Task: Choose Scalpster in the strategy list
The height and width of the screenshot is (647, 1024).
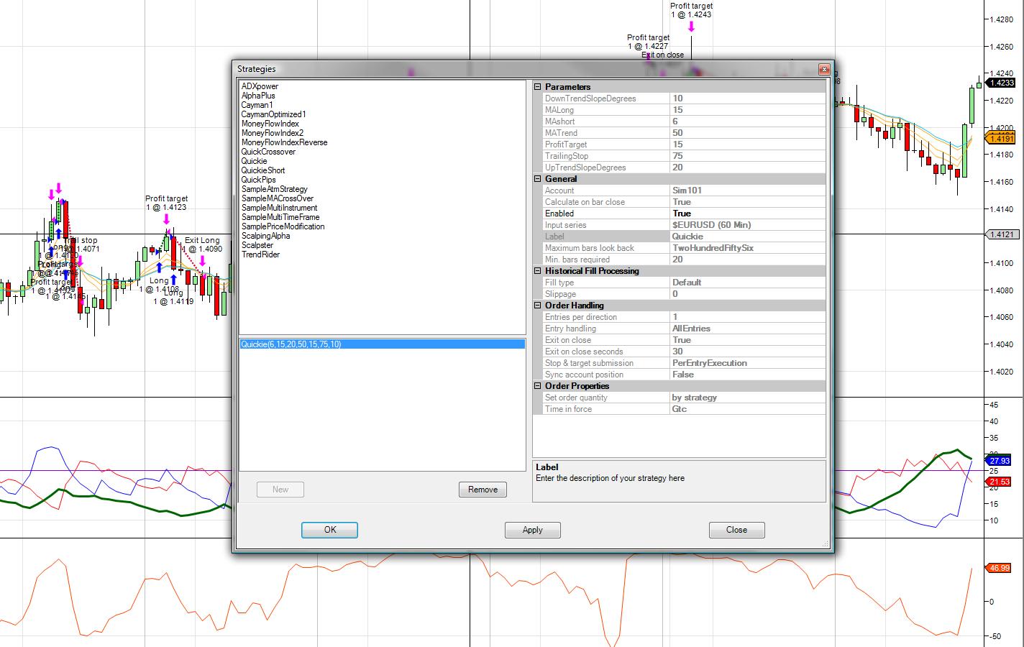Action: coord(257,245)
